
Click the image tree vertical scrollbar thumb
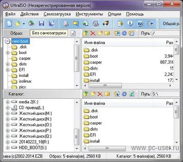coord(77,58)
